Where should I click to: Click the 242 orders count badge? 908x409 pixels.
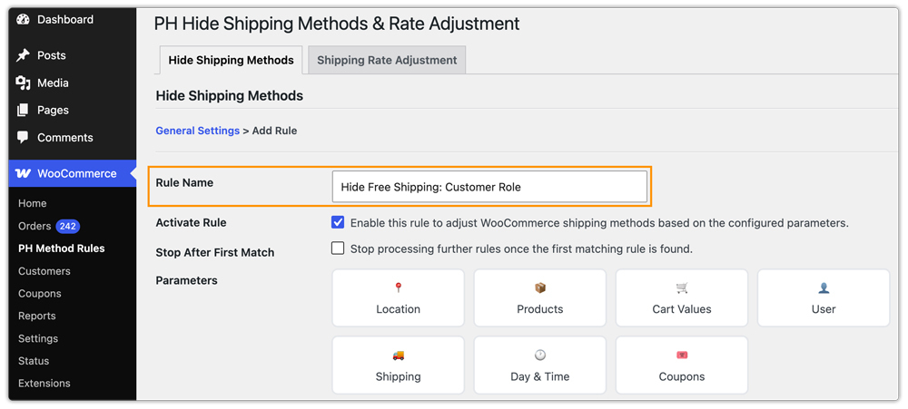68,226
